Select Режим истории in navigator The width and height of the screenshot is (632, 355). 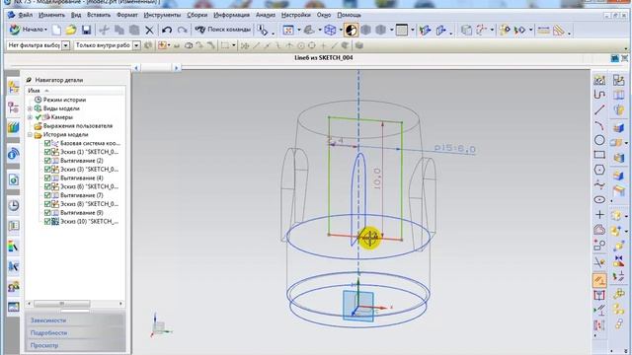point(64,100)
